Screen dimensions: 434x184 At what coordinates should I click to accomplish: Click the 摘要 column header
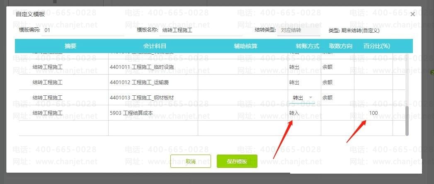(x=70, y=46)
